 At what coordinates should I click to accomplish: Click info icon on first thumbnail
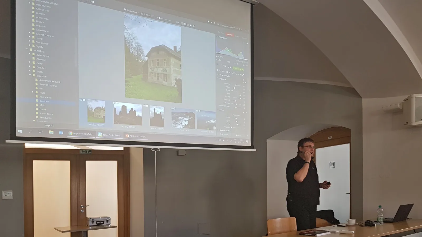84,100
